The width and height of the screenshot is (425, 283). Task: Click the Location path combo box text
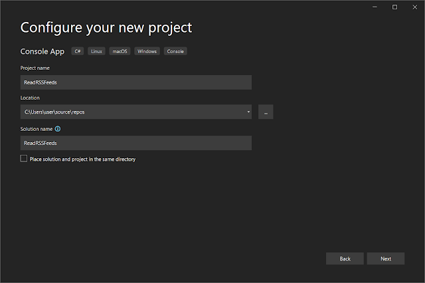point(54,112)
